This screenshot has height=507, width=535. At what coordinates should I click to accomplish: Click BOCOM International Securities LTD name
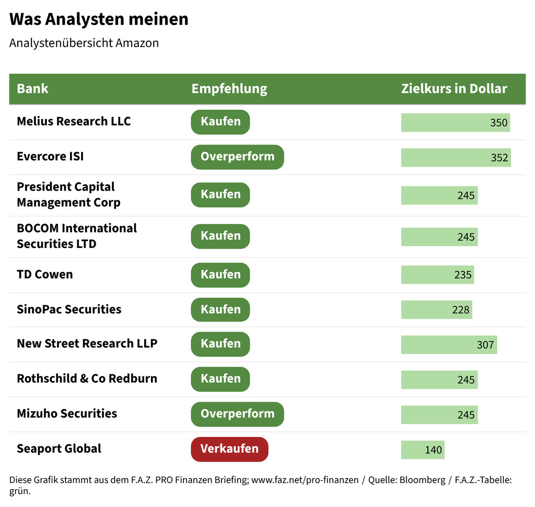(x=77, y=236)
